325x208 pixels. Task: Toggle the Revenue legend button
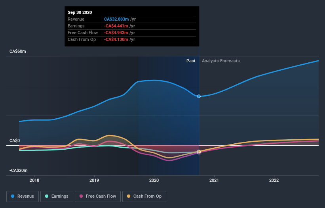pyautogui.click(x=23, y=196)
